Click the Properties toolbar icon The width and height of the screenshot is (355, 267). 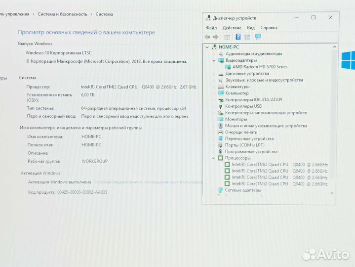coord(227,37)
